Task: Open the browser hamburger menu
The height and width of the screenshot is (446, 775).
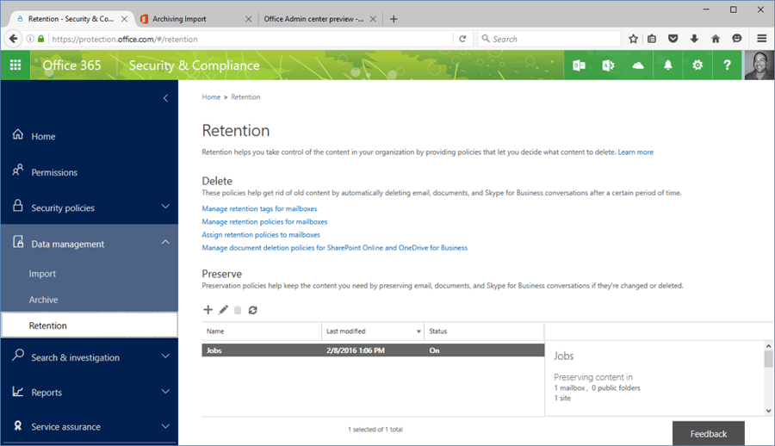Action: (x=762, y=39)
